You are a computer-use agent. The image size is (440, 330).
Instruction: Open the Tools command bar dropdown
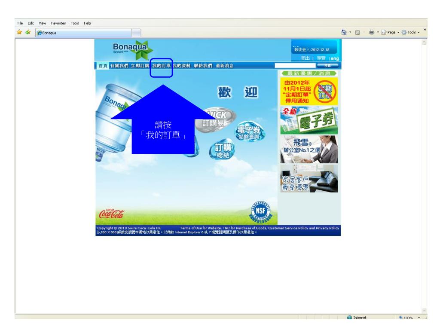(x=410, y=32)
